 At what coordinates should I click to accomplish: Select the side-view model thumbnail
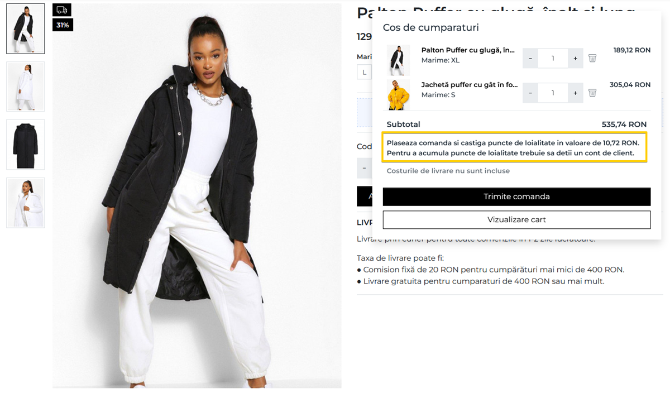[26, 202]
